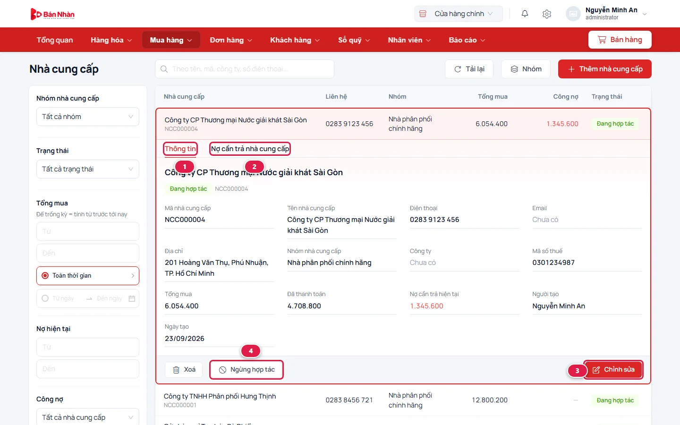The width and height of the screenshot is (680, 425).
Task: Open the Tất cả nhà cung cấp dropdown
Action: click(88, 417)
